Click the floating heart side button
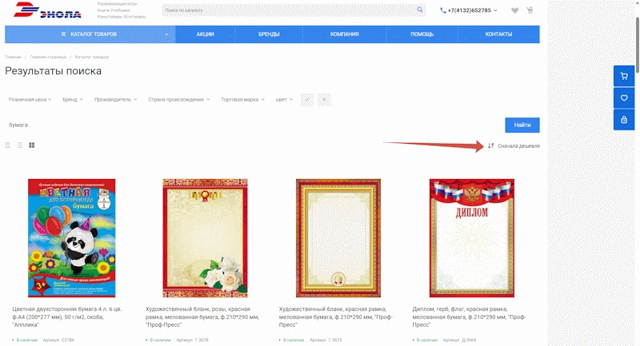 pos(624,97)
